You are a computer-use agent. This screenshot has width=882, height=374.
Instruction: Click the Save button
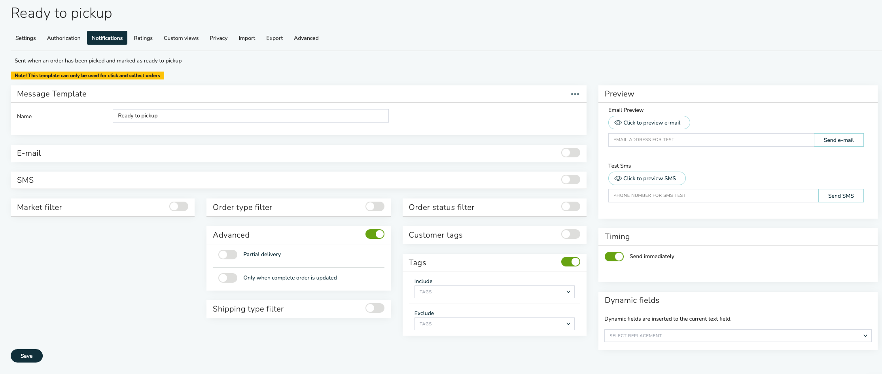tap(26, 356)
